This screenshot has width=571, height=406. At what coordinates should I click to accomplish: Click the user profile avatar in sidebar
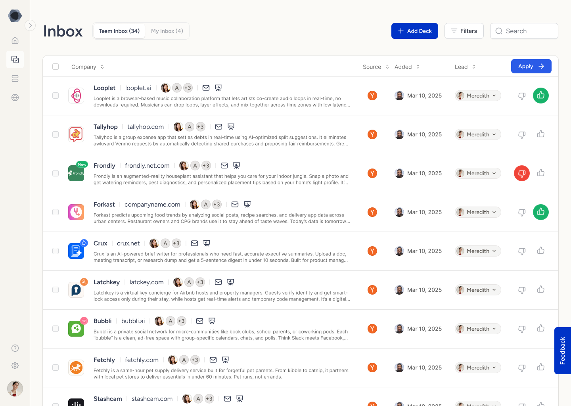pyautogui.click(x=15, y=389)
